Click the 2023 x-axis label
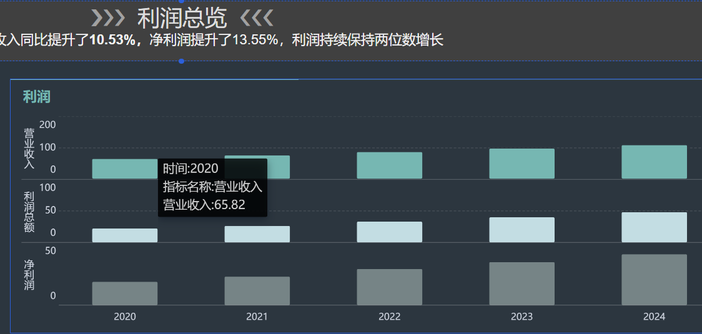Viewport: 702px width, 334px height. (522, 317)
